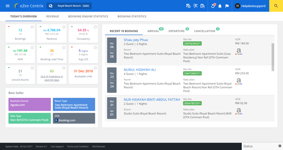This screenshot has height=150, width=283.
Task: Show info for the Bookable Until card
Action: [x=95, y=68]
